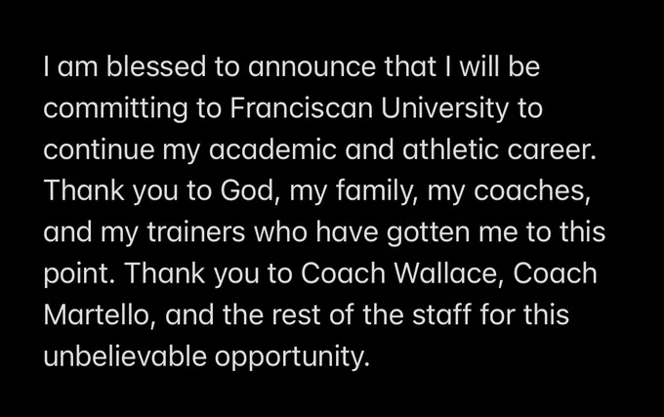Click the name "Wallace,"
The width and height of the screenshot is (664, 417).
(x=448, y=273)
